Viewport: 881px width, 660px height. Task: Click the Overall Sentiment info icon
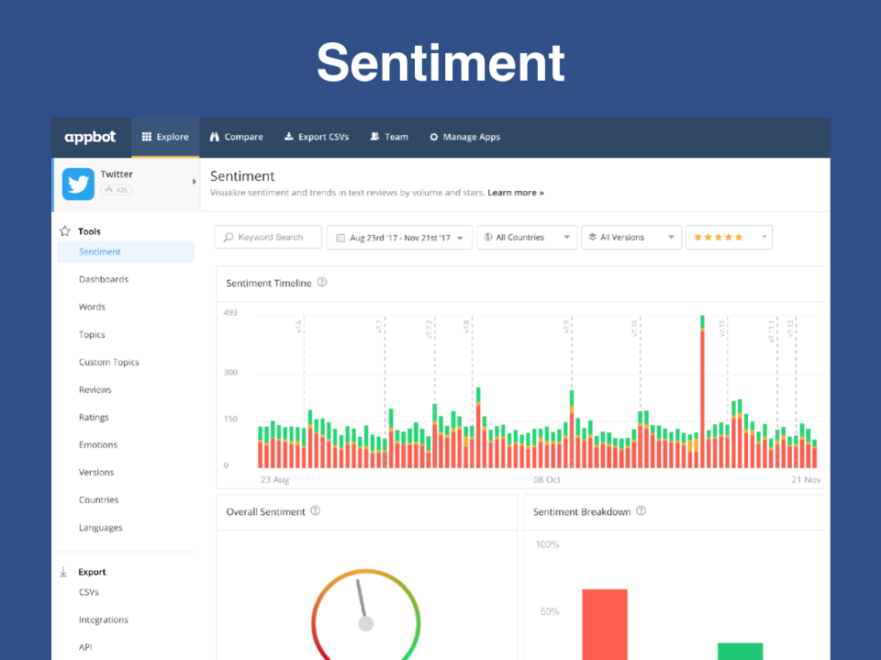coord(316,511)
